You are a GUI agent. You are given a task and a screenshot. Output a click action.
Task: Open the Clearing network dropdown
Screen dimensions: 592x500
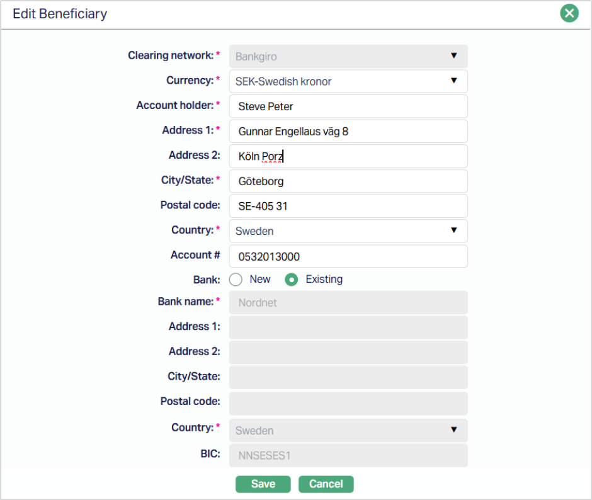pyautogui.click(x=348, y=56)
